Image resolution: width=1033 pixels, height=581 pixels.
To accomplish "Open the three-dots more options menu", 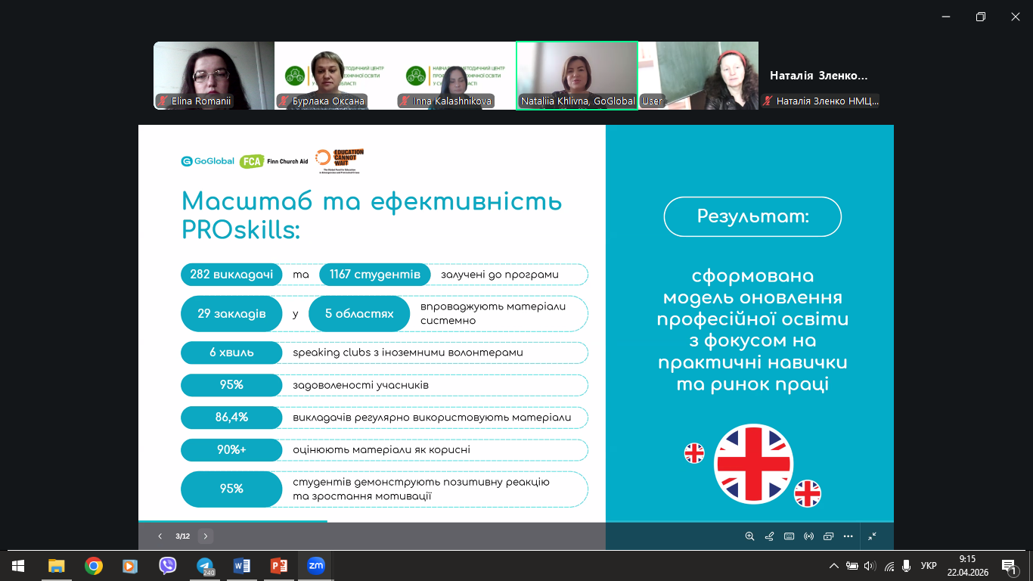I will [x=848, y=536].
